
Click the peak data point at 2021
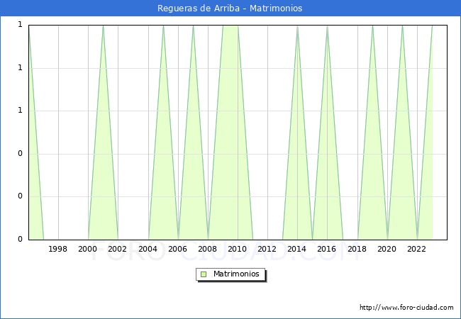coord(403,26)
